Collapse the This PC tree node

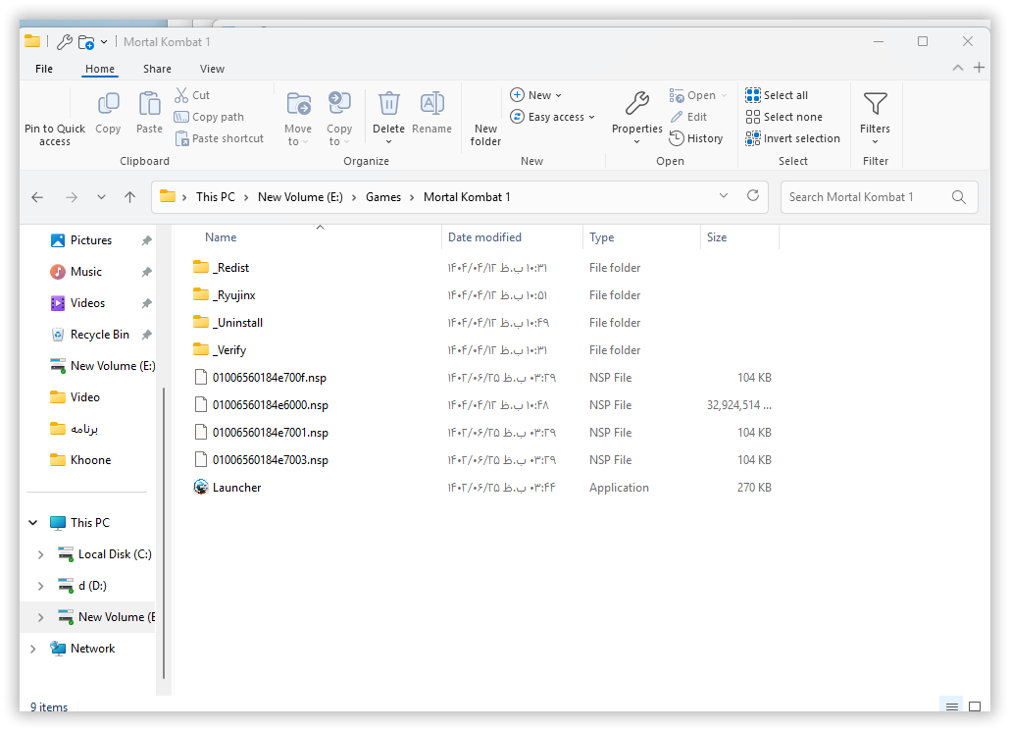pyautogui.click(x=33, y=523)
